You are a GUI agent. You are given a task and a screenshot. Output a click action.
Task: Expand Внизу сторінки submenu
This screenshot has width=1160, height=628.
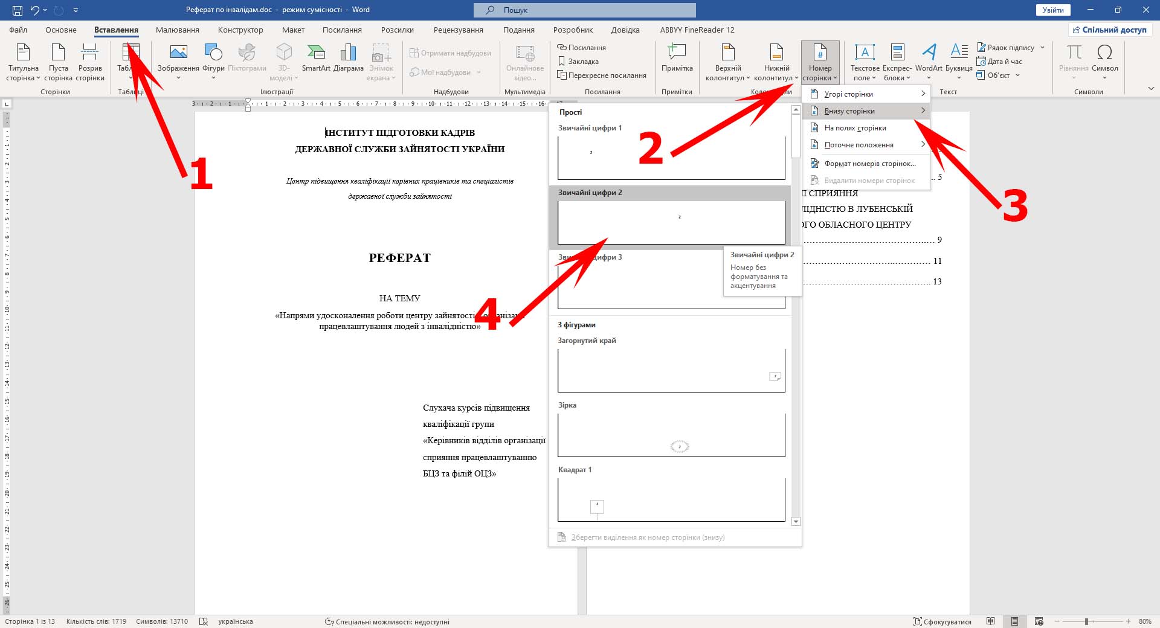(x=866, y=111)
